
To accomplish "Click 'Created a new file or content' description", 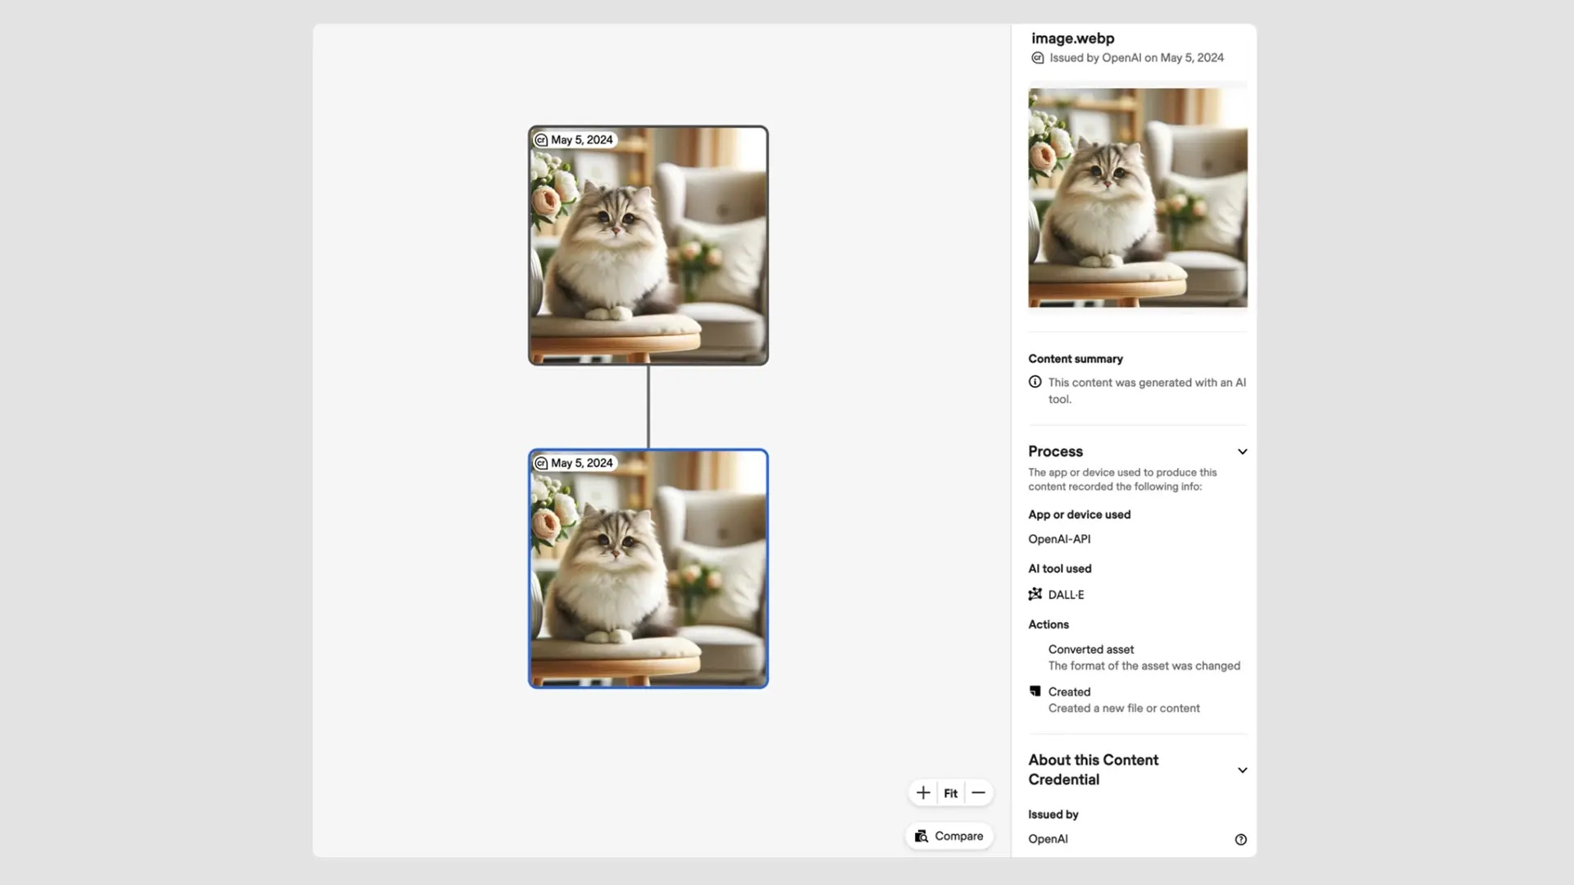I will click(1123, 709).
